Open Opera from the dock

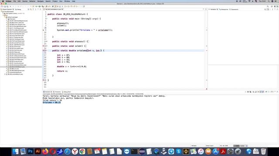[x=53, y=151]
